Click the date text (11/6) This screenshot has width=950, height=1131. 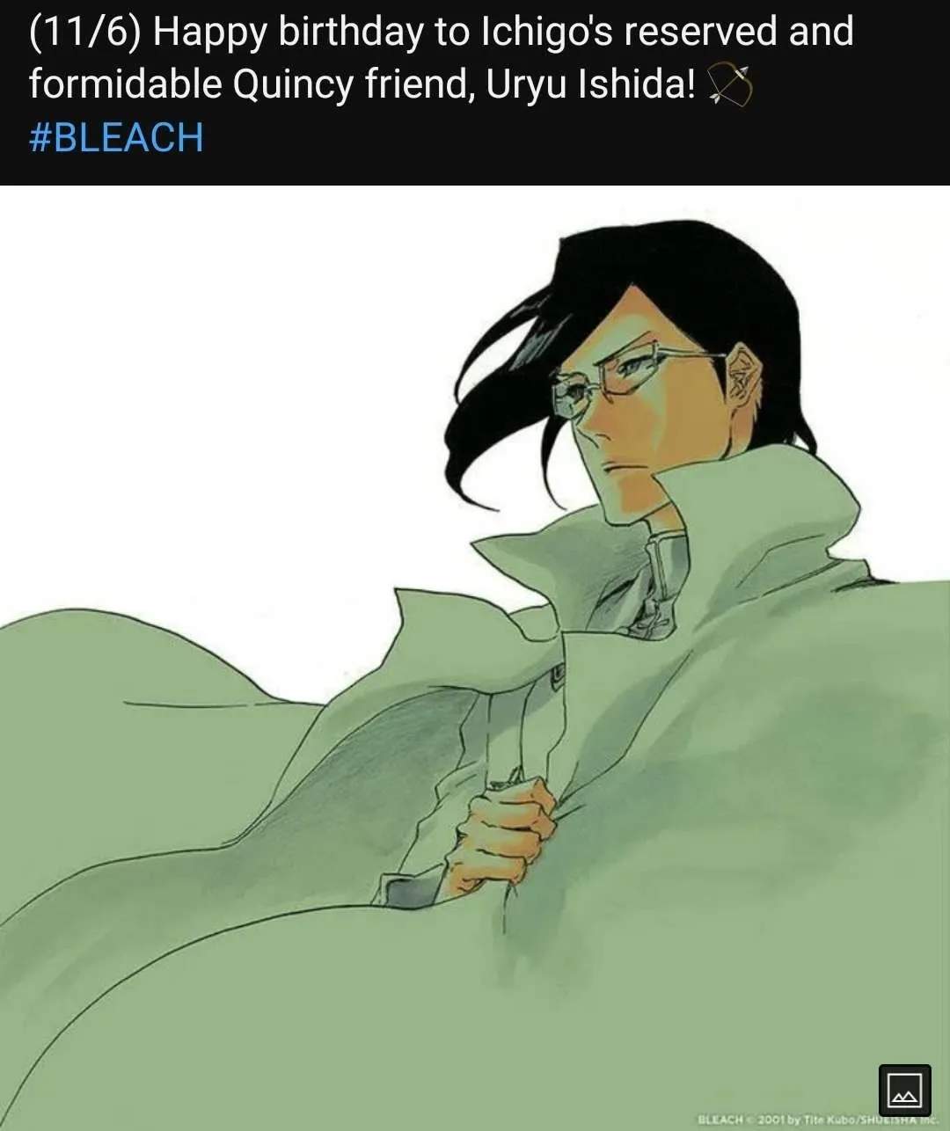tap(84, 33)
